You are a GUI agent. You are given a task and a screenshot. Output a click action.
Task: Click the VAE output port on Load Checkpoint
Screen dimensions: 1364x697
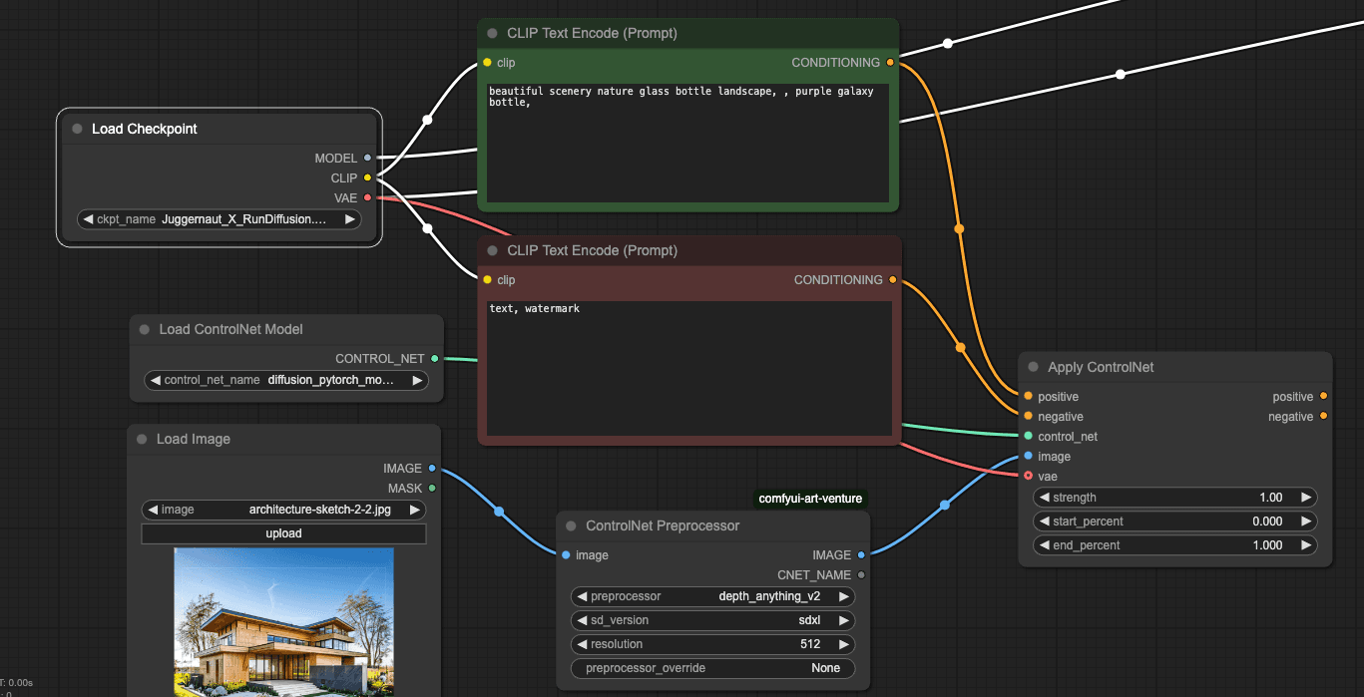(367, 197)
